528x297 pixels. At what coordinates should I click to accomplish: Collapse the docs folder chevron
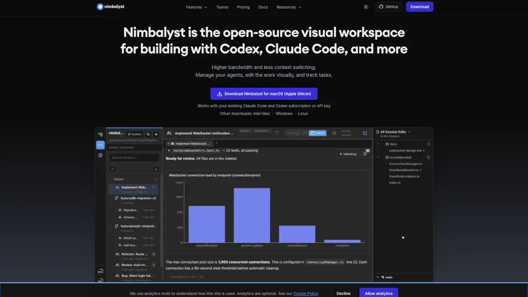378,144
